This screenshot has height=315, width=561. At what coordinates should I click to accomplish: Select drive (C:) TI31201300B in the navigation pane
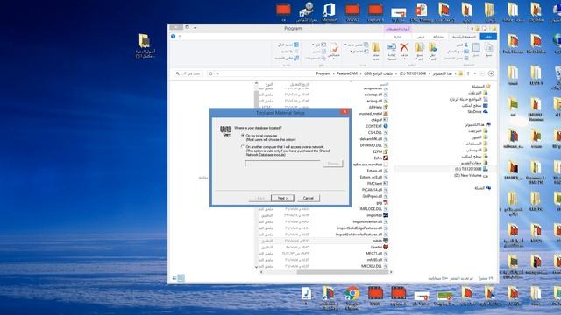pos(471,169)
